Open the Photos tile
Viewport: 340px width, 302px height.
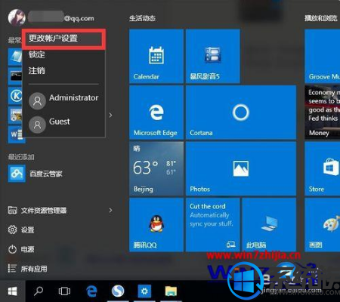click(241, 168)
